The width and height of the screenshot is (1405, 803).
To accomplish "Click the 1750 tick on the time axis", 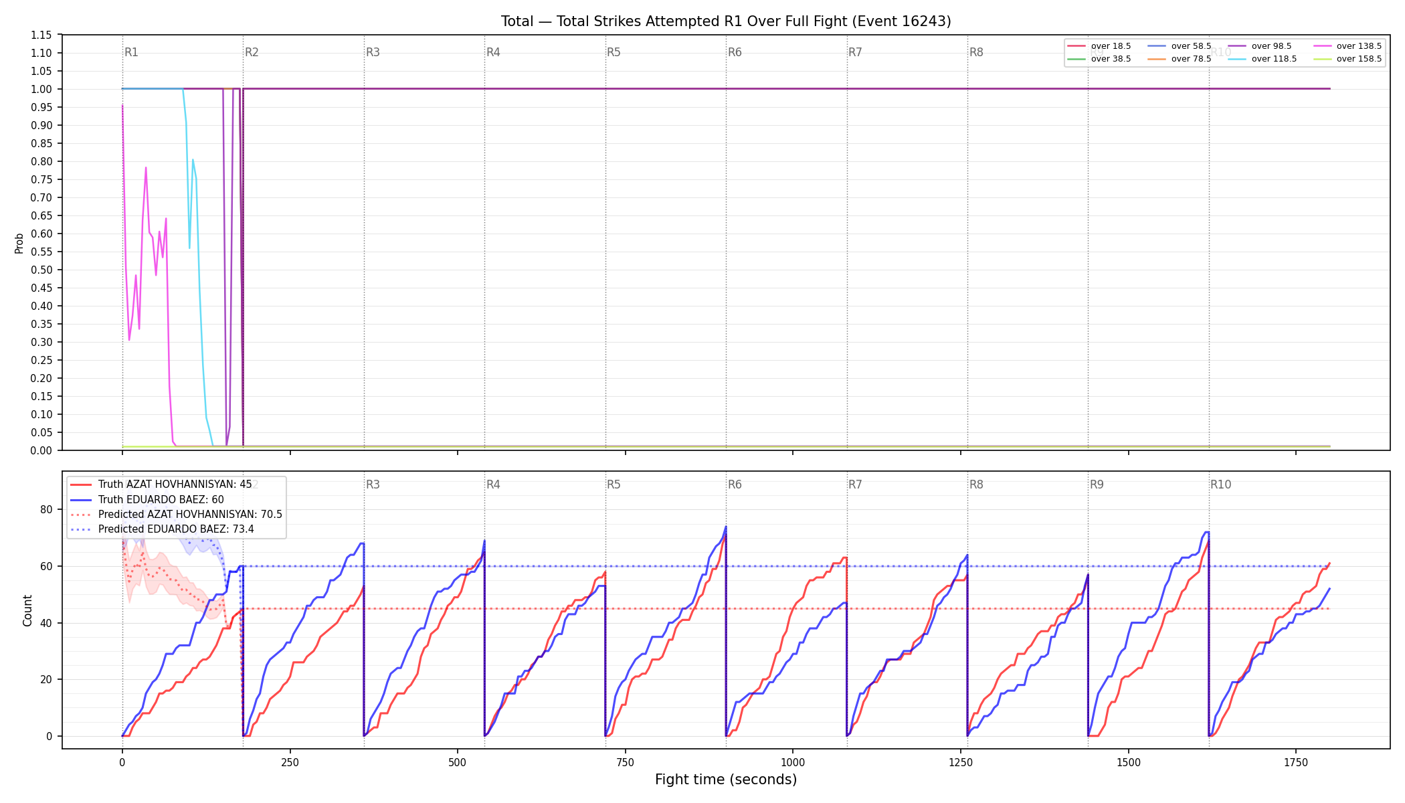I will pos(1296,762).
